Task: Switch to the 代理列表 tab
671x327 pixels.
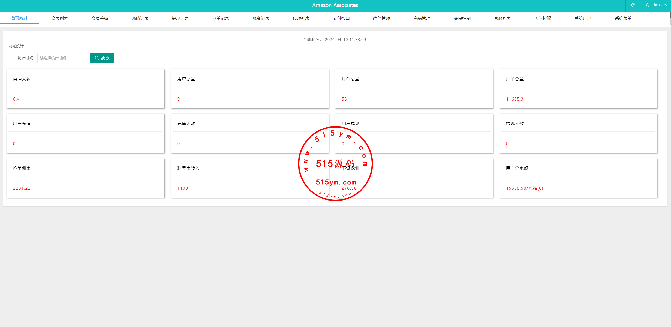Action: pos(301,18)
